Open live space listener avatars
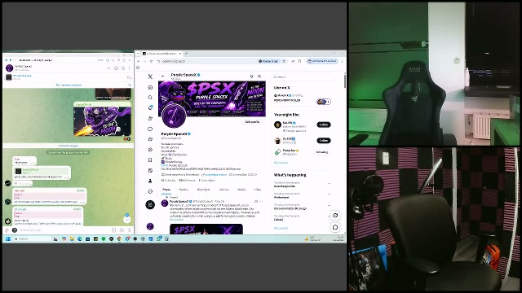 tap(324, 102)
